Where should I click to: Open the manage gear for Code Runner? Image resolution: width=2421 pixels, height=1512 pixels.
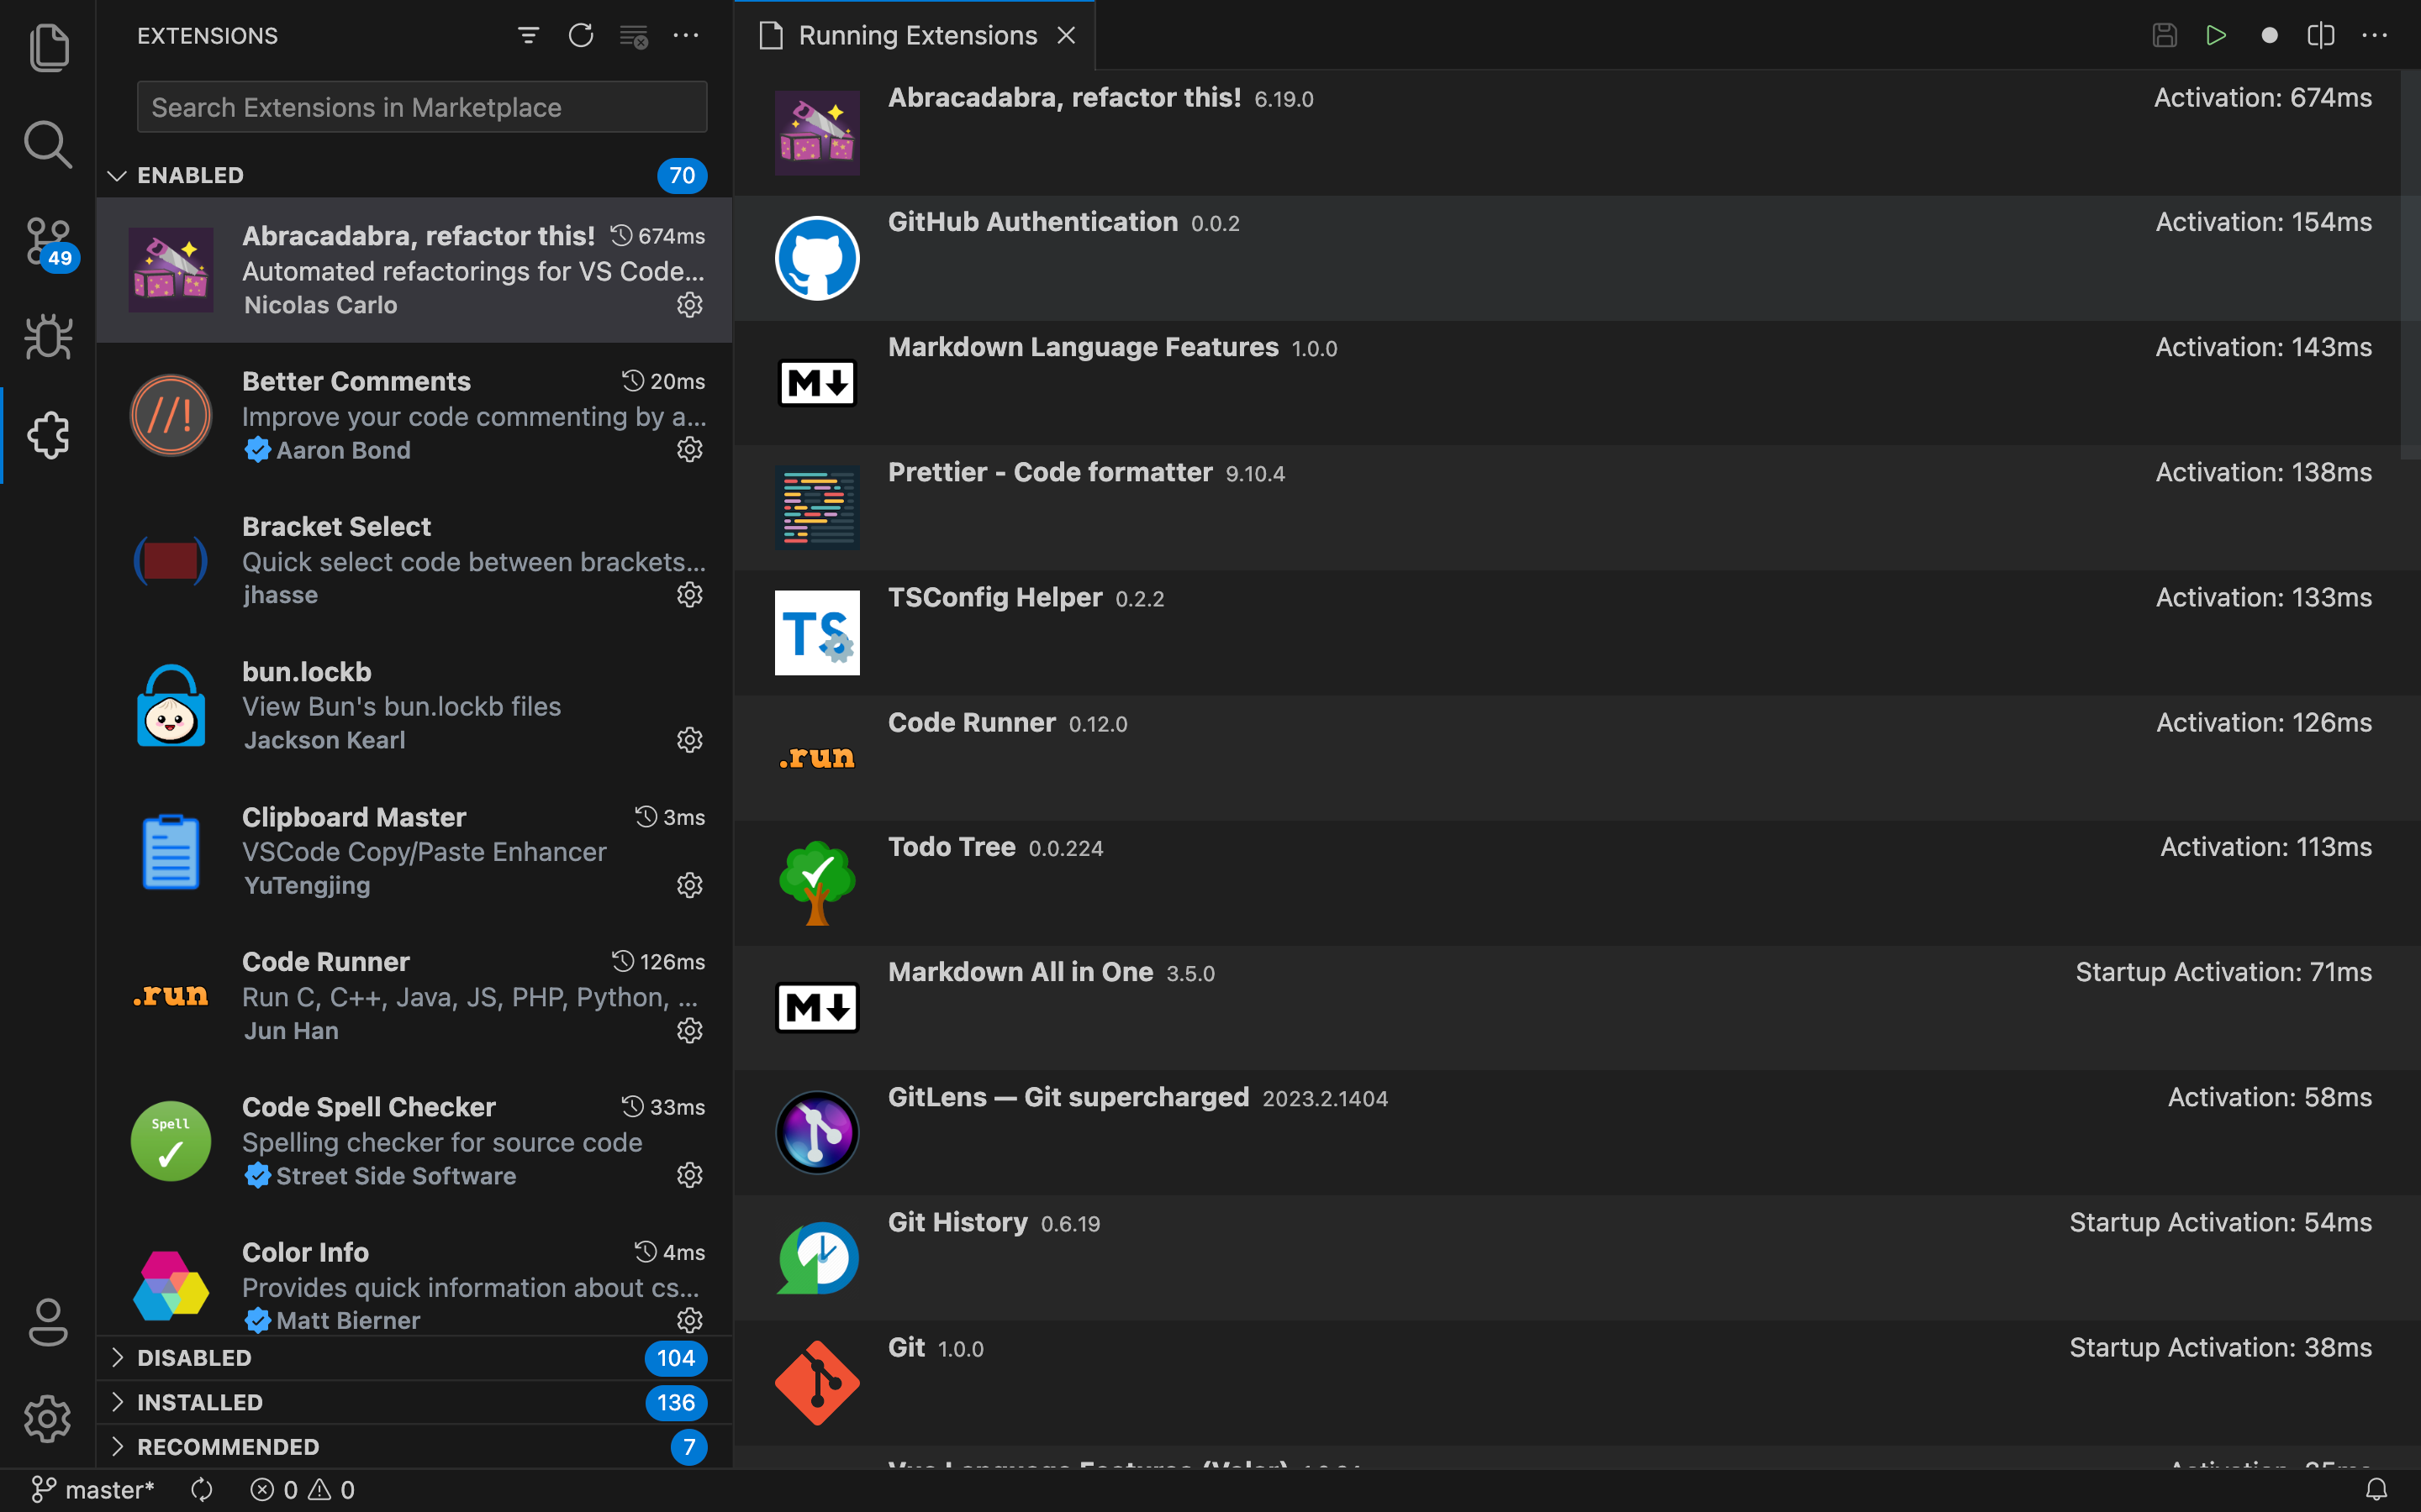pos(690,1031)
